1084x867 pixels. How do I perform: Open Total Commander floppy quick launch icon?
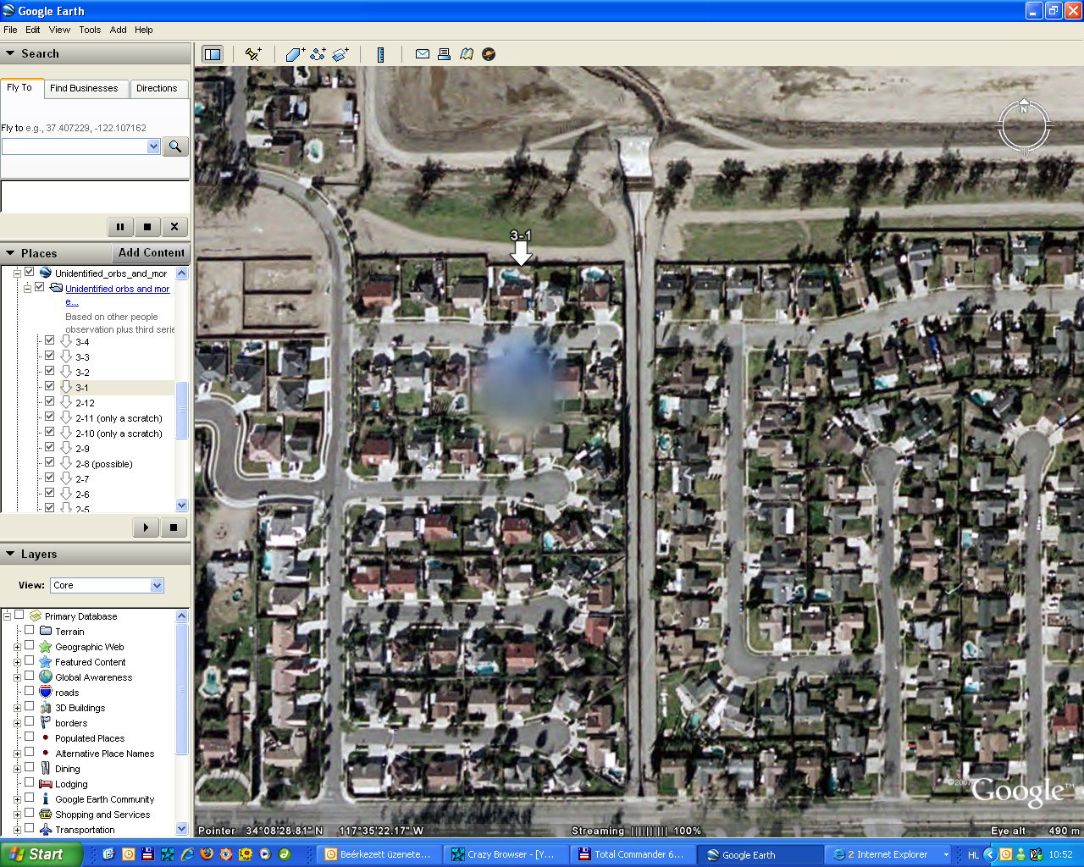(x=147, y=854)
